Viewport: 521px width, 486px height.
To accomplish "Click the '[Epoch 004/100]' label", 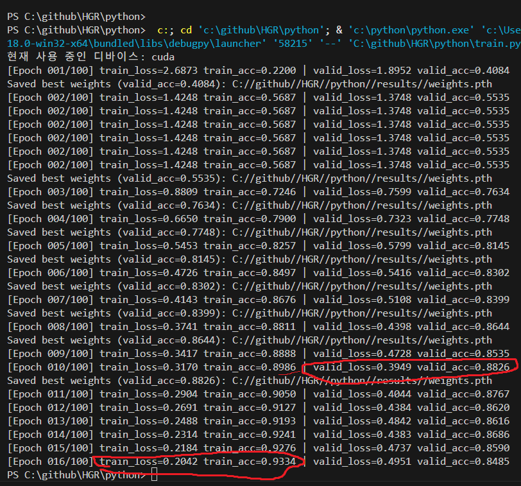I will 51,219.
